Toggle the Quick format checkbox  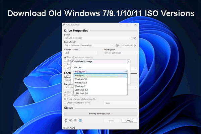coord(65,95)
